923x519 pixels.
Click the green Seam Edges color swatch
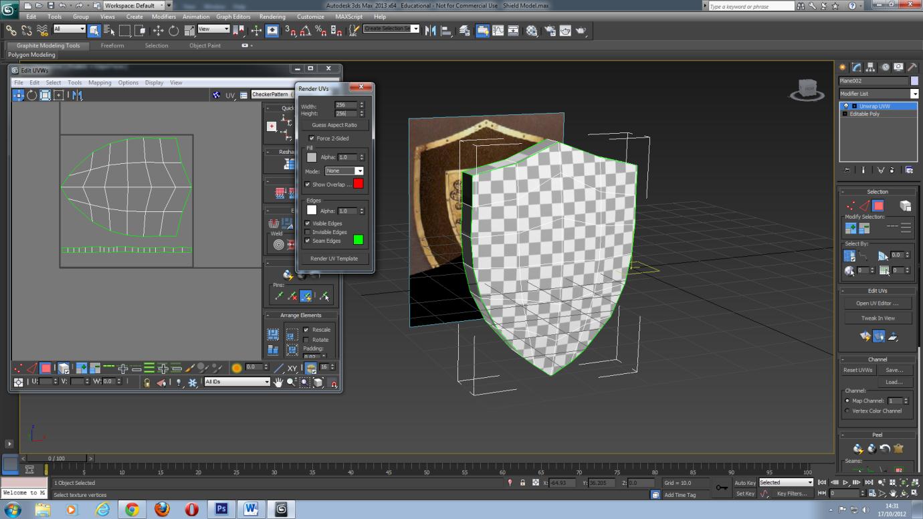tap(358, 239)
